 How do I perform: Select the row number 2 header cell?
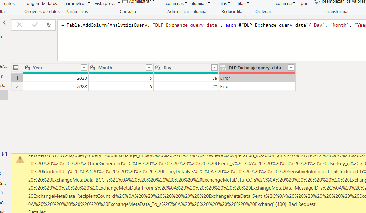point(17,86)
